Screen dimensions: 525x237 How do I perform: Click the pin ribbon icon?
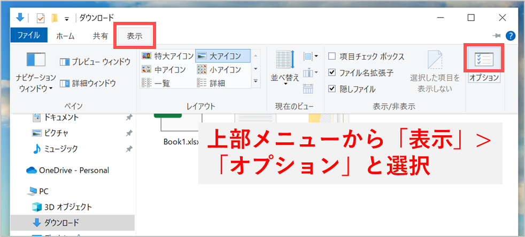click(496, 36)
